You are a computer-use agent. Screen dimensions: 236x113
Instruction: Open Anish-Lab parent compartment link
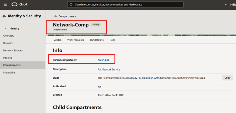pyautogui.click(x=103, y=60)
